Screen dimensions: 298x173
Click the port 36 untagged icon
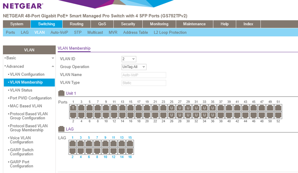click(x=213, y=115)
